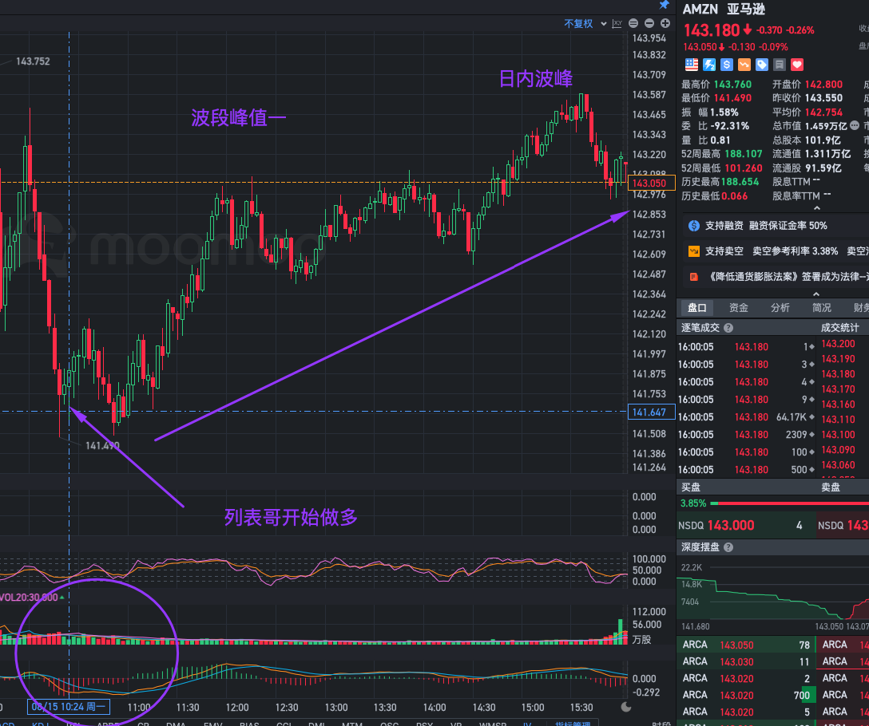Click the AMZN 亚马逊 stock title
The width and height of the screenshot is (869, 726).
724,9
